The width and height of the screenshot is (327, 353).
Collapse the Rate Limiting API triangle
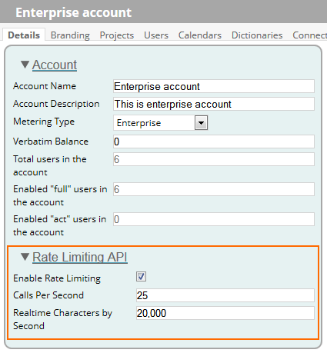pos(25,257)
